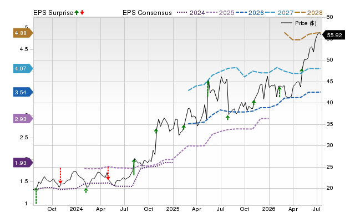The height and width of the screenshot is (212, 355).
Task: Click the green surprise arrow near February 2026
Action: [280, 92]
